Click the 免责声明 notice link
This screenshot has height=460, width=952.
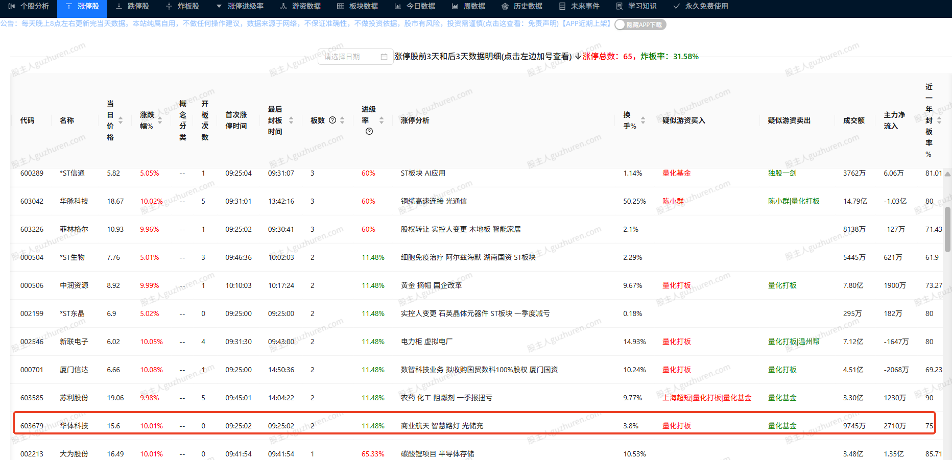(543, 23)
